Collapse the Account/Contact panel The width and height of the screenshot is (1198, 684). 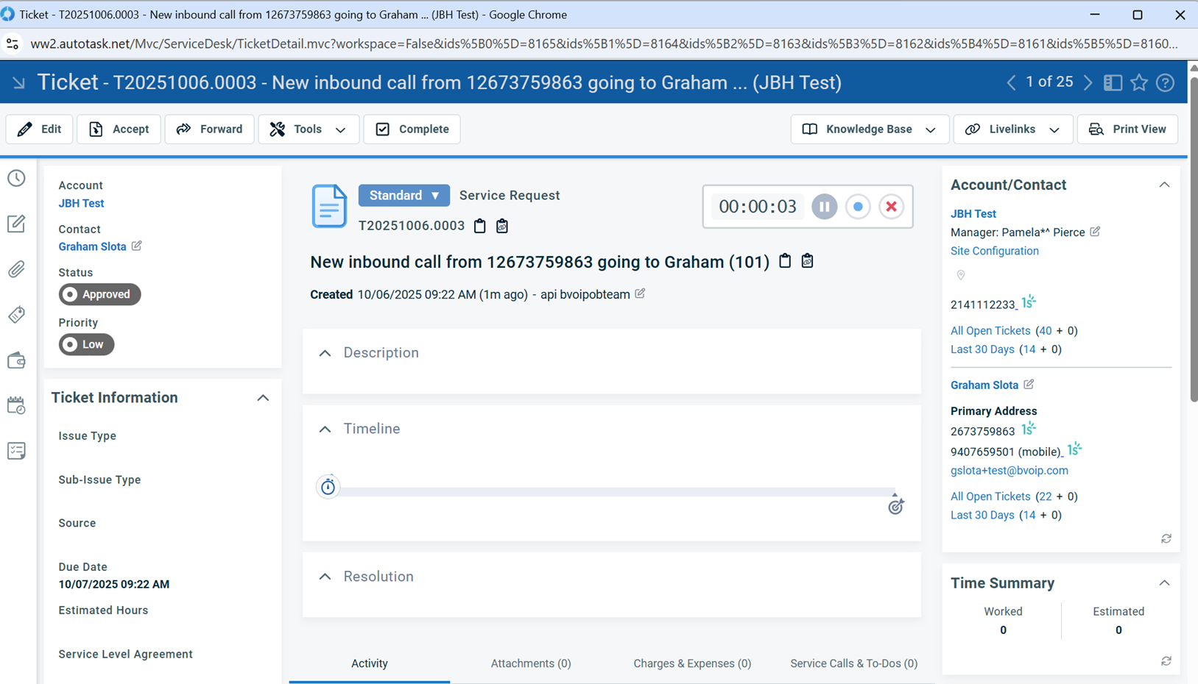click(x=1164, y=185)
